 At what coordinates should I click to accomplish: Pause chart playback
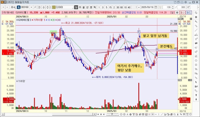(101, 114)
